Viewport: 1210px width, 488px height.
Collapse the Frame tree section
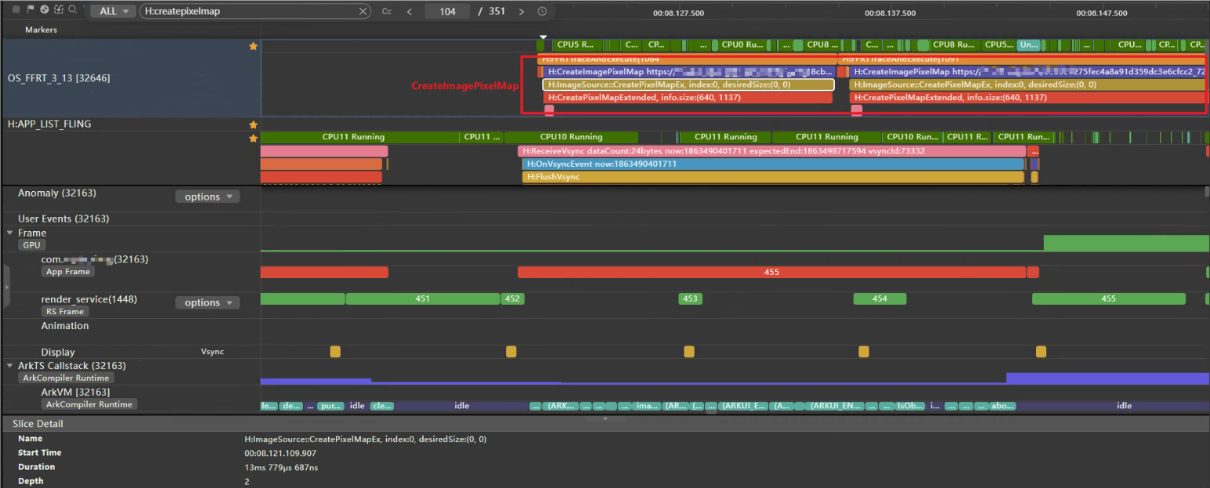(x=10, y=233)
